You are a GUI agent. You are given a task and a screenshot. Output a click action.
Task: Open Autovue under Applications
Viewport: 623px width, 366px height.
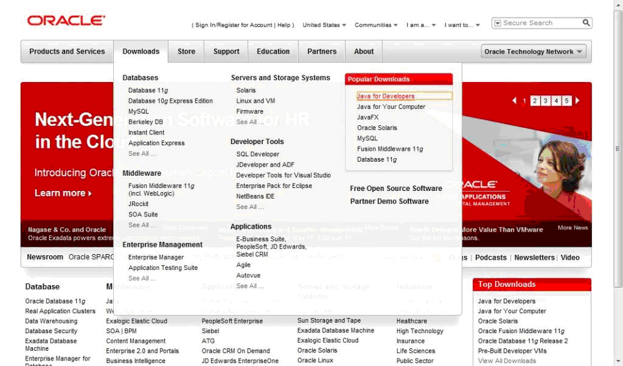pyautogui.click(x=248, y=275)
